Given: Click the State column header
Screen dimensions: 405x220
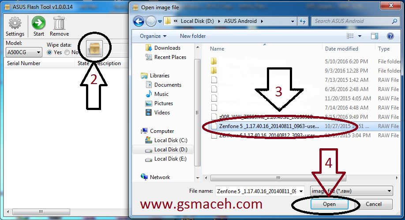Looking at the screenshot, I should click(83, 63).
